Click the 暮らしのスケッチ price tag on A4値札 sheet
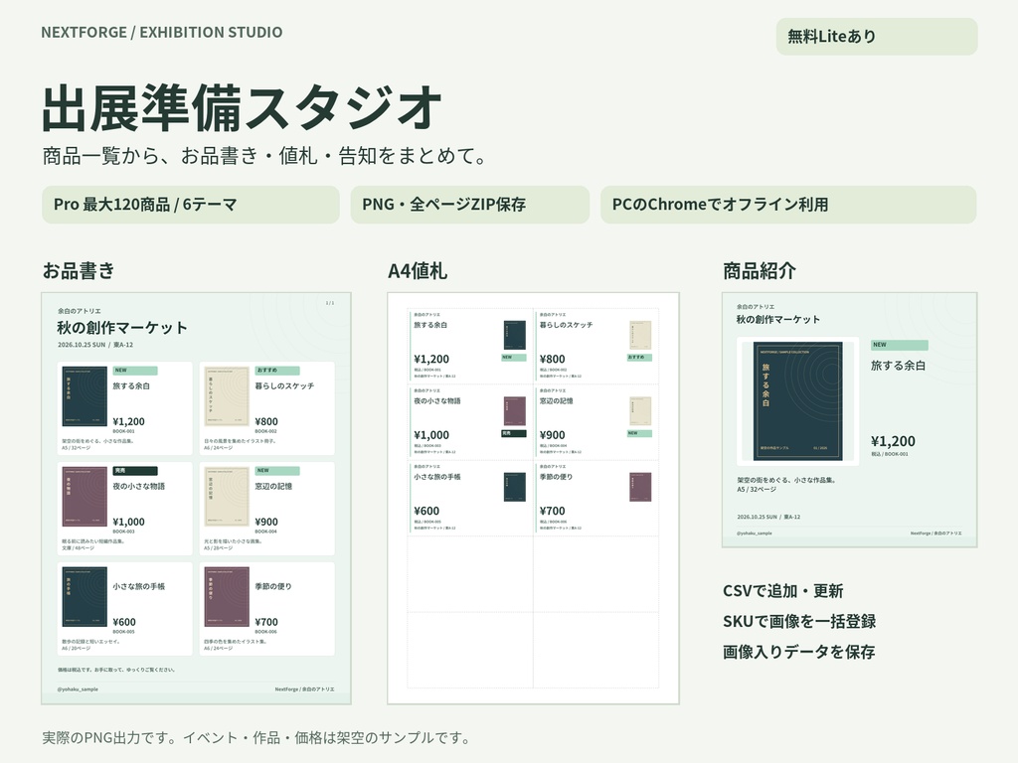The height and width of the screenshot is (763, 1018). point(596,346)
